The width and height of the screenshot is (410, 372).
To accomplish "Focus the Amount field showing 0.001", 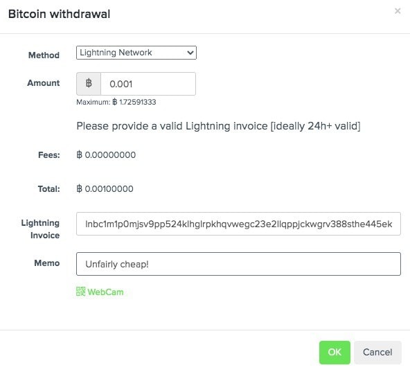I will [x=148, y=84].
